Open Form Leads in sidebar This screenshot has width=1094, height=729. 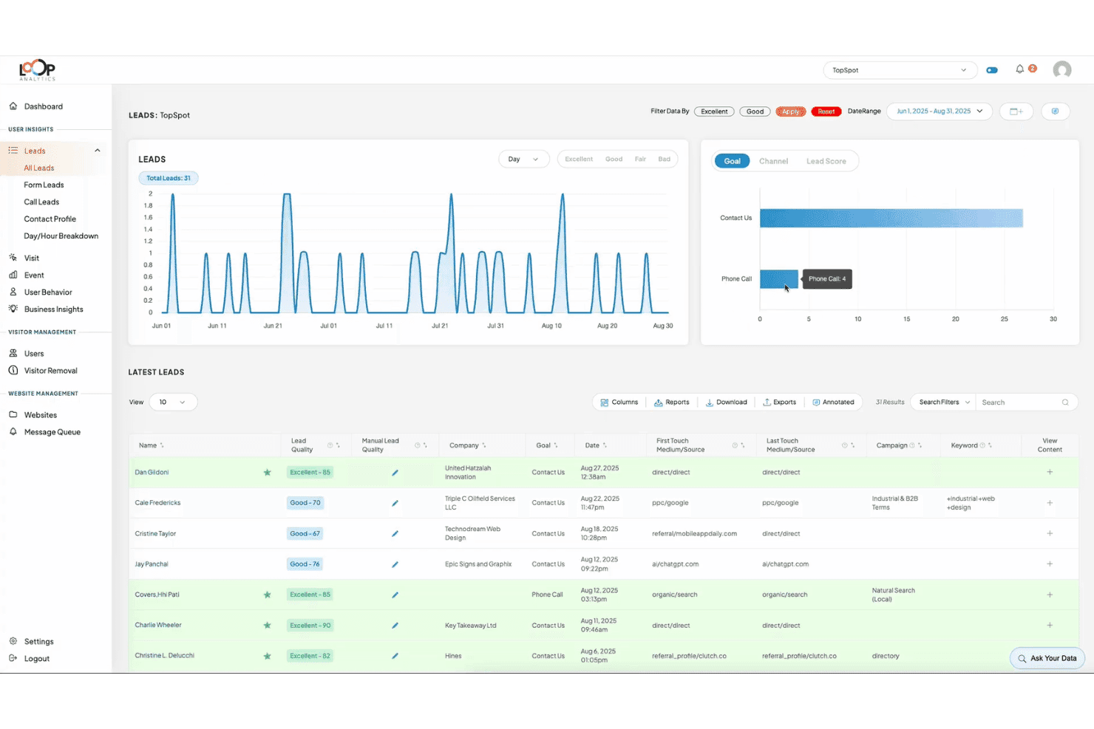tap(44, 185)
